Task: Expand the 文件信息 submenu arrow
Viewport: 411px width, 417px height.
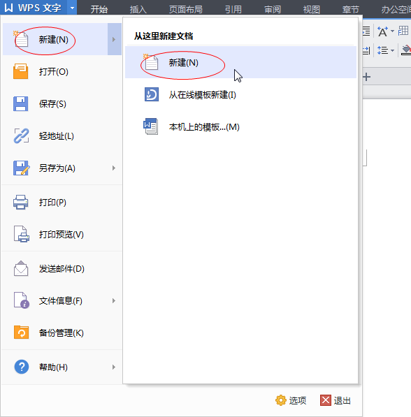Action: coord(114,301)
